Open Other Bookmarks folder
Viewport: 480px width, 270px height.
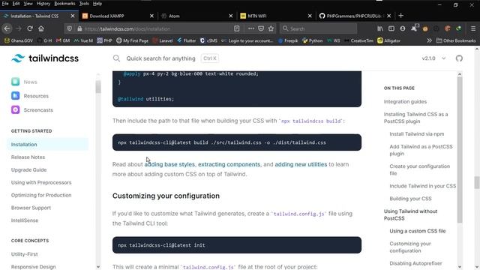point(456,40)
